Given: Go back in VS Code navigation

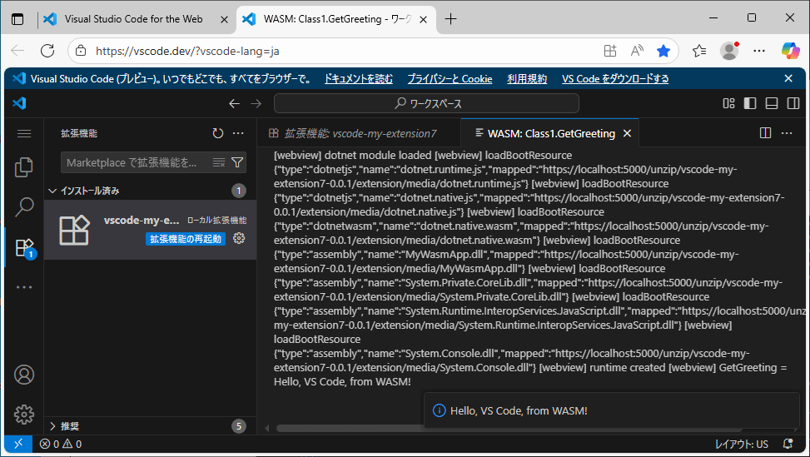Looking at the screenshot, I should click(234, 103).
